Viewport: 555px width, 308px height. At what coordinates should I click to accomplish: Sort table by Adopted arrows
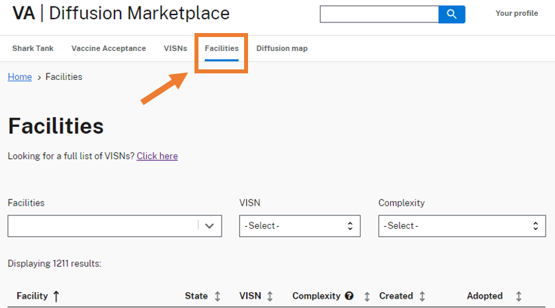[519, 296]
